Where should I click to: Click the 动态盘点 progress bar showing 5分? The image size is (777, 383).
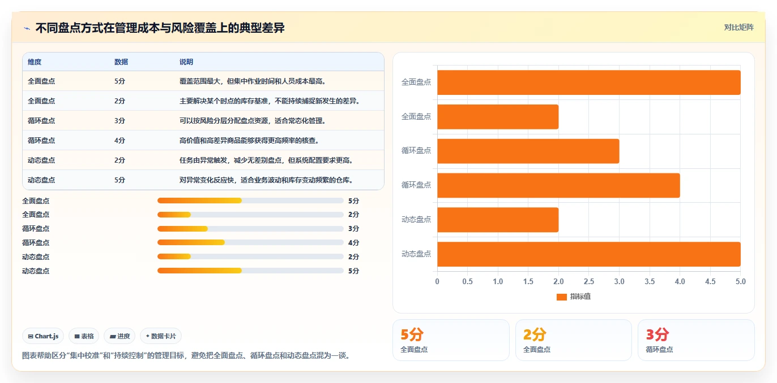click(250, 271)
